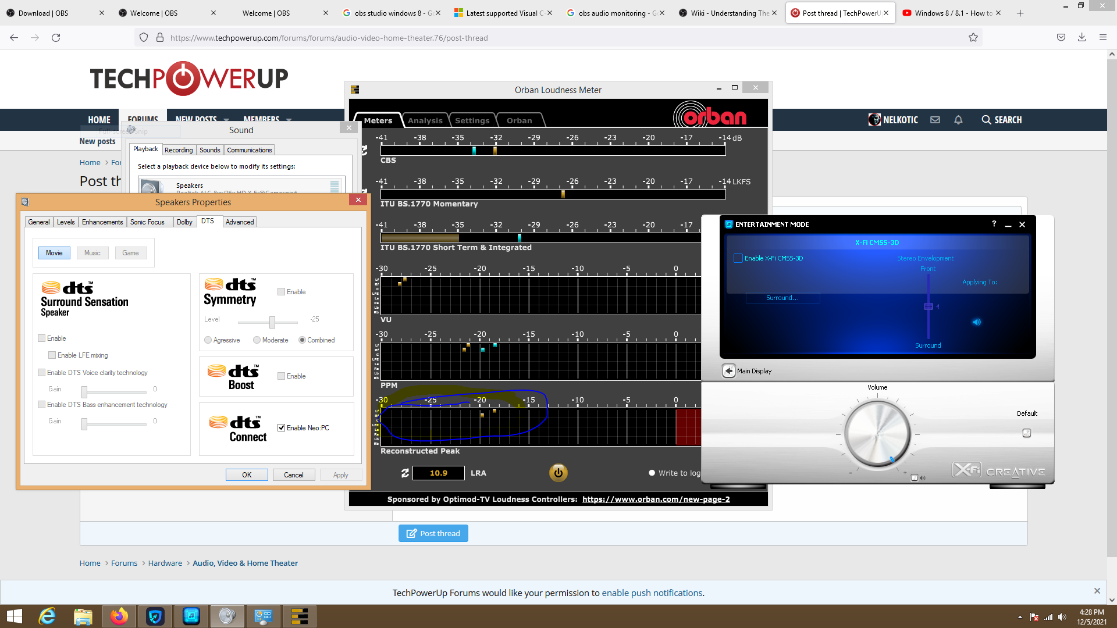The image size is (1117, 628).
Task: Click the Surround... button in Creative panel
Action: tap(782, 298)
